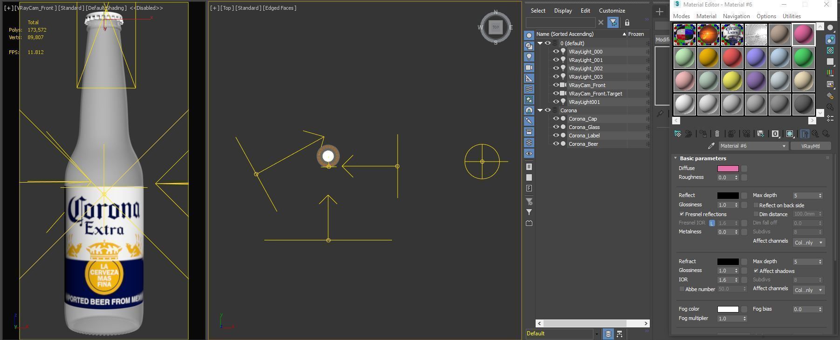Open the Utilities menu

click(x=792, y=16)
